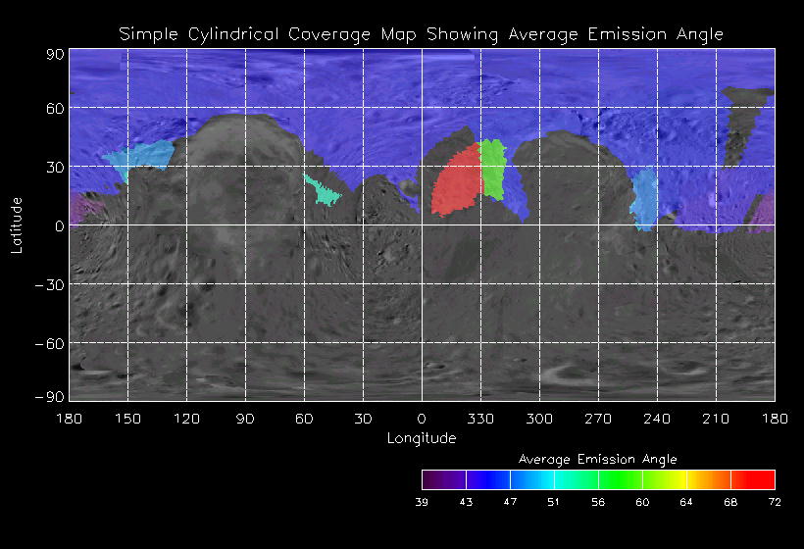This screenshot has width=804, height=549.
Task: Click the green coverage patch beside the red one
Action: pos(492,169)
